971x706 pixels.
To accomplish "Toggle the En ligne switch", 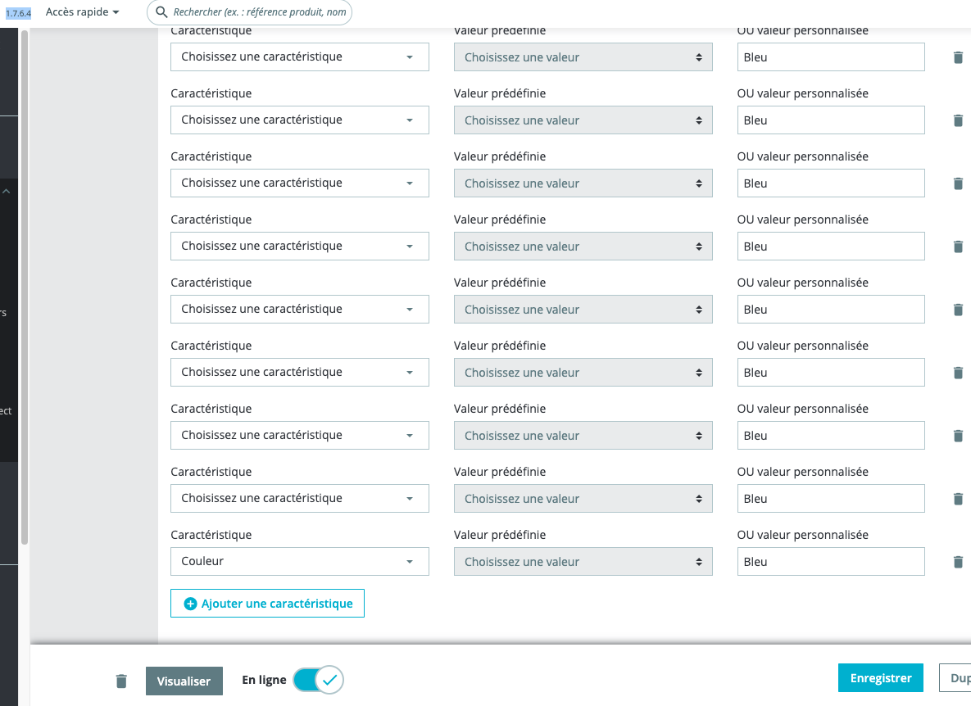I will 319,680.
